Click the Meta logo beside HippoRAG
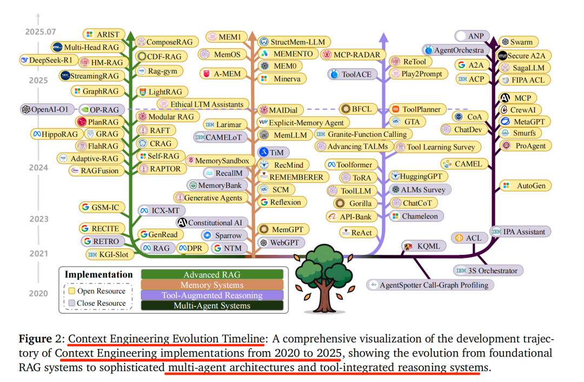The image size is (584, 382). (x=37, y=134)
